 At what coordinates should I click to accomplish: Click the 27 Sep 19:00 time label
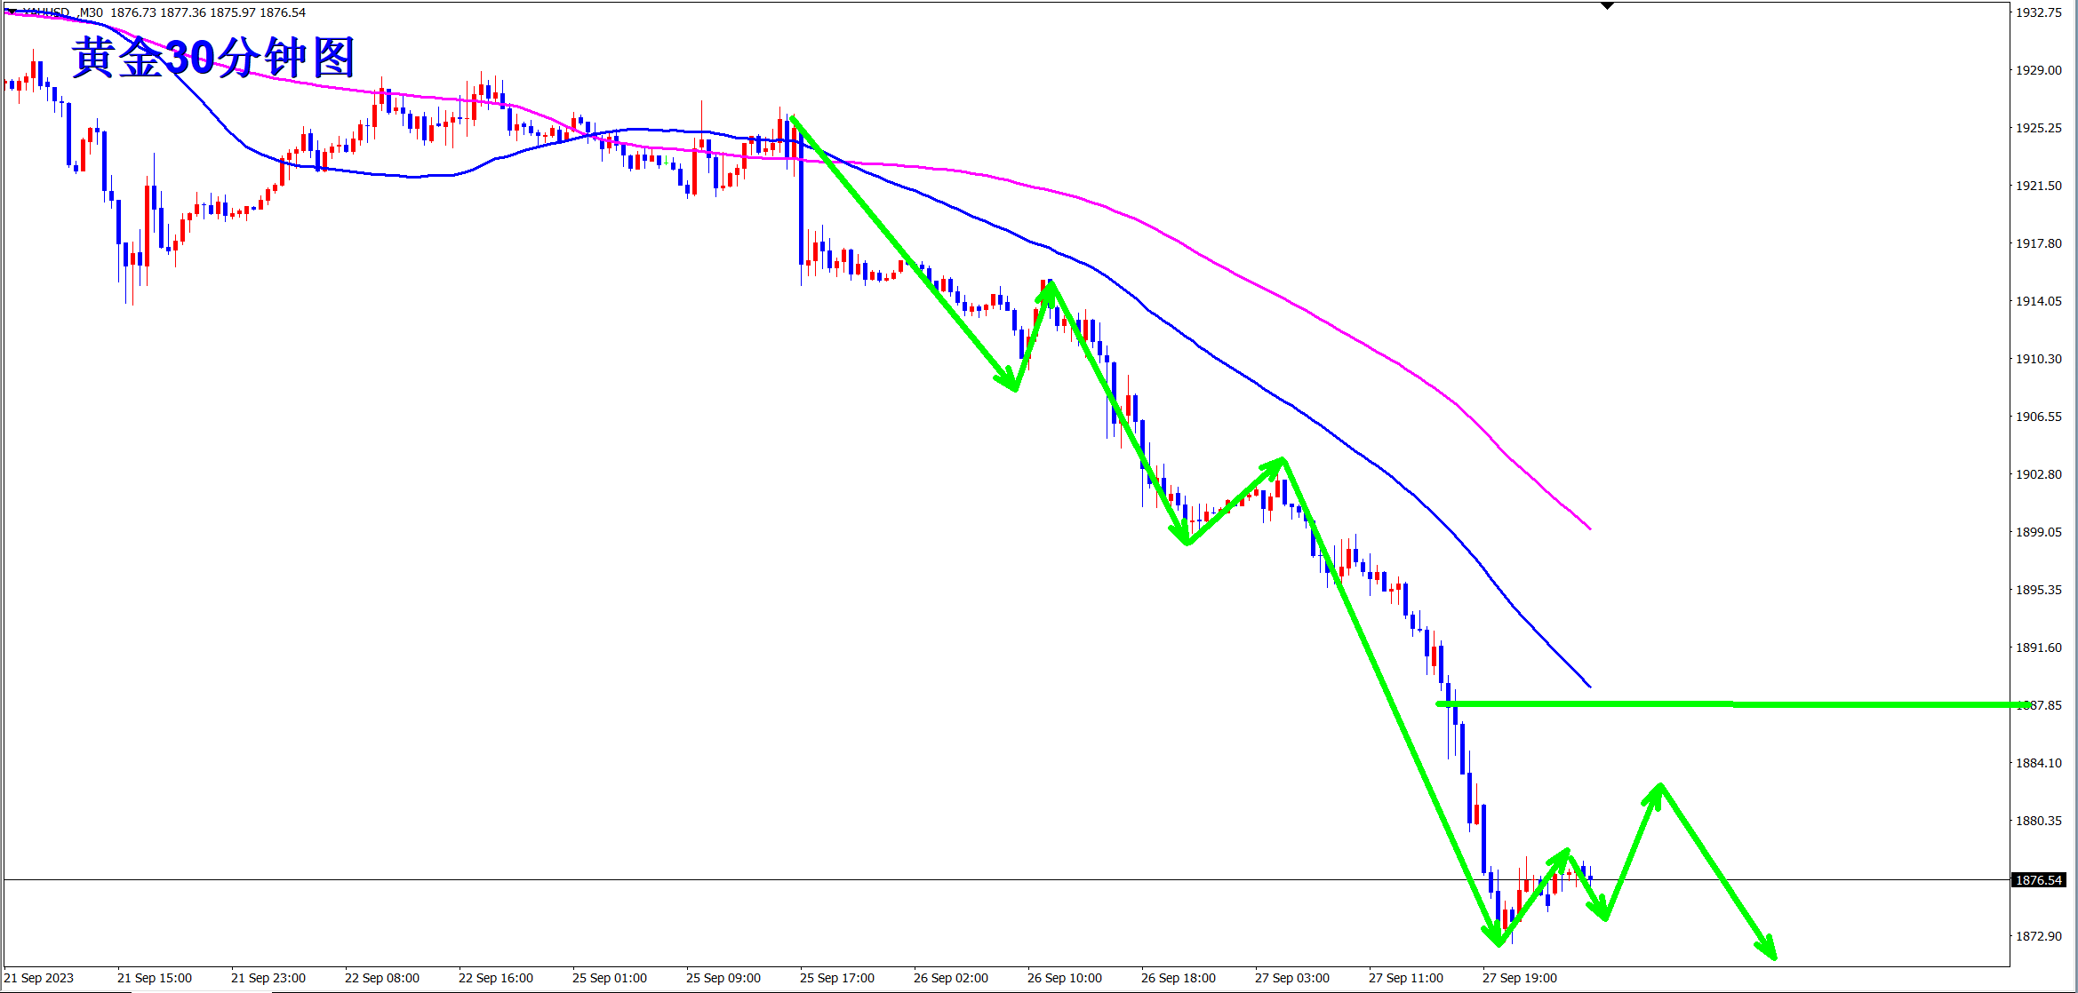[x=1519, y=978]
